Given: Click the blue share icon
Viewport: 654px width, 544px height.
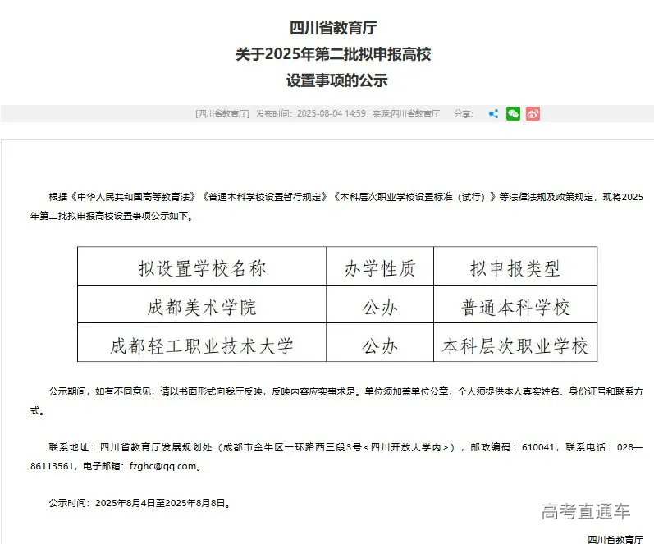Looking at the screenshot, I should [493, 113].
